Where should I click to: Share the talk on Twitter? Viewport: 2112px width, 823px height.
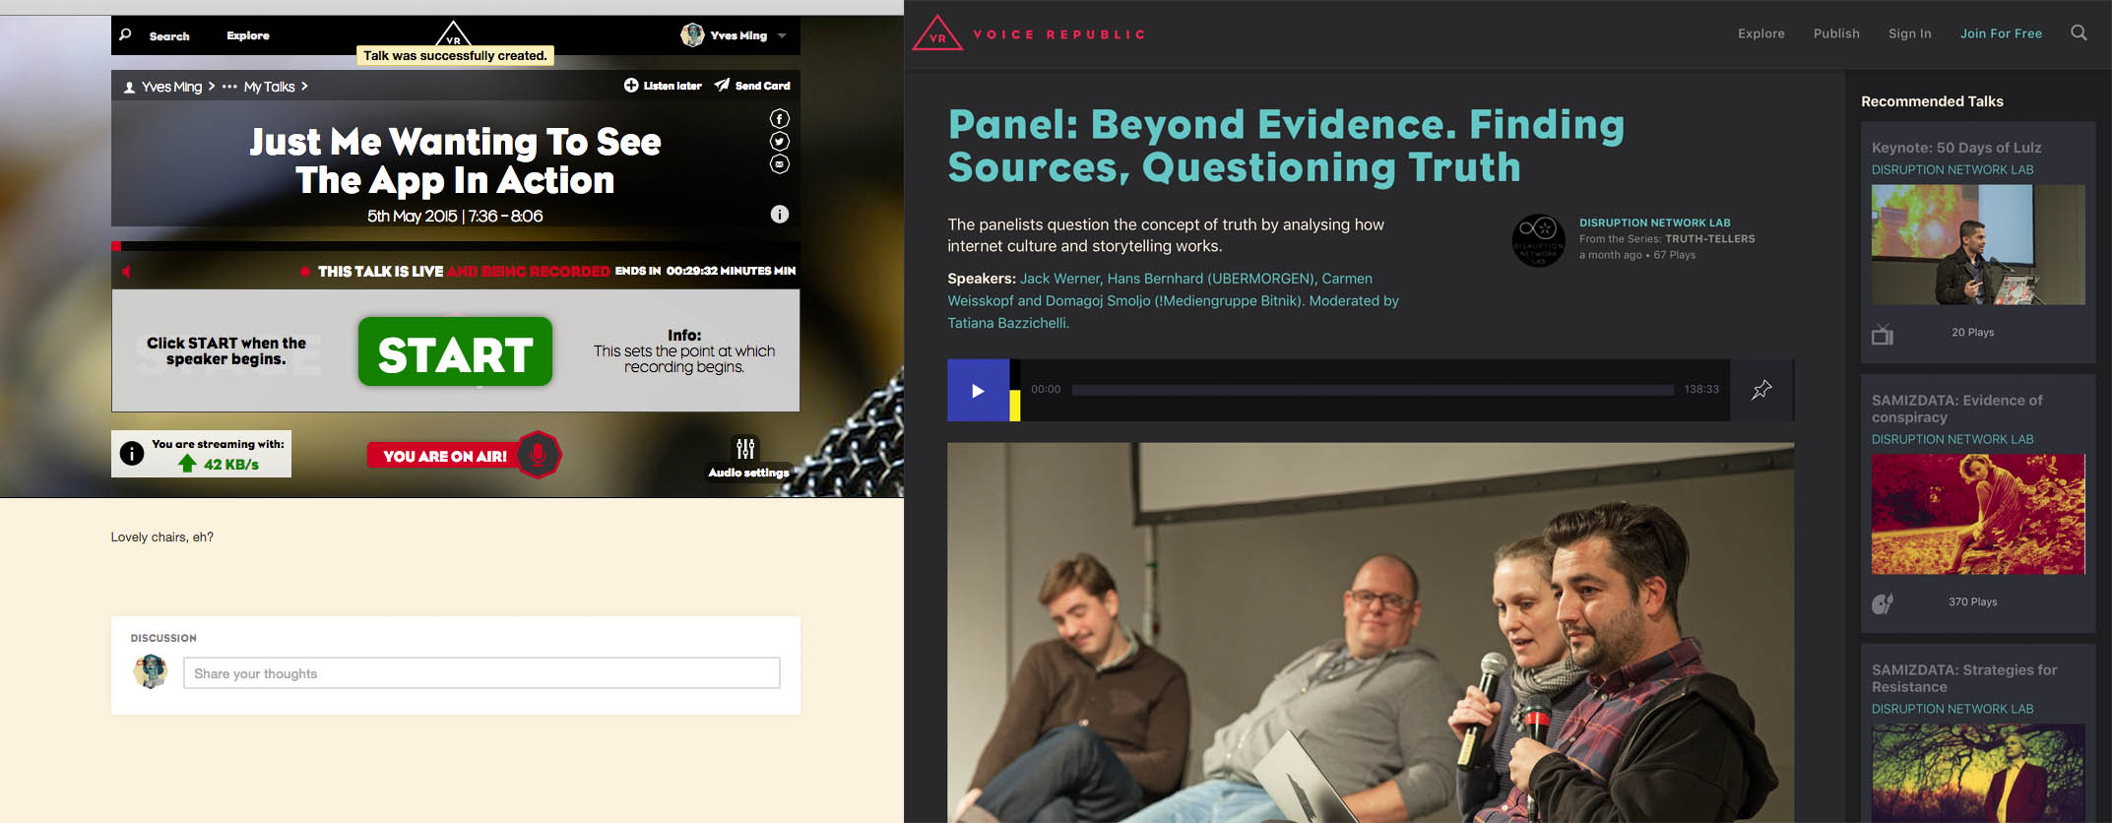tap(779, 142)
